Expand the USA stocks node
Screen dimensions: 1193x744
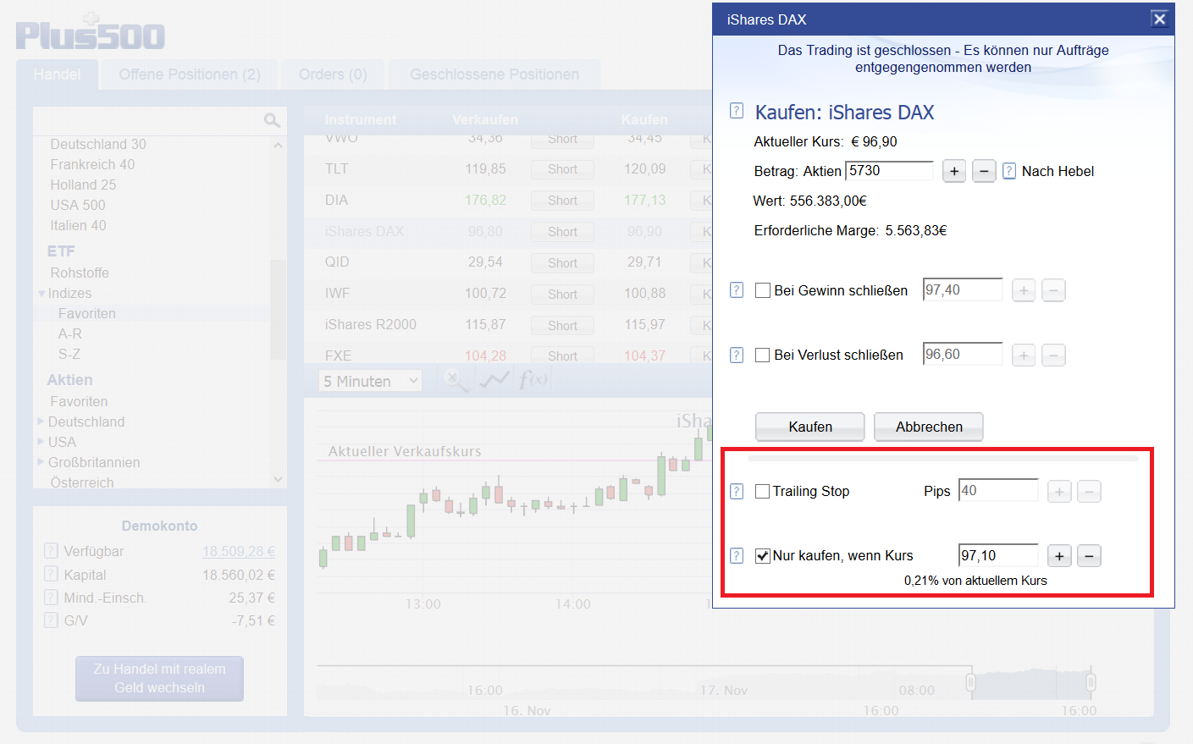tap(41, 441)
